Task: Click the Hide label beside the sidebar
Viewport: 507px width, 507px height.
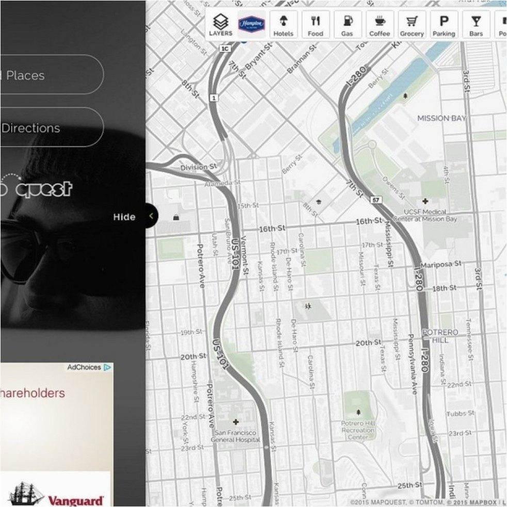Action: (124, 217)
